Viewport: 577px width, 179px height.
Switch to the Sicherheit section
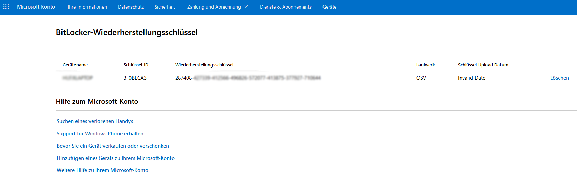(165, 7)
